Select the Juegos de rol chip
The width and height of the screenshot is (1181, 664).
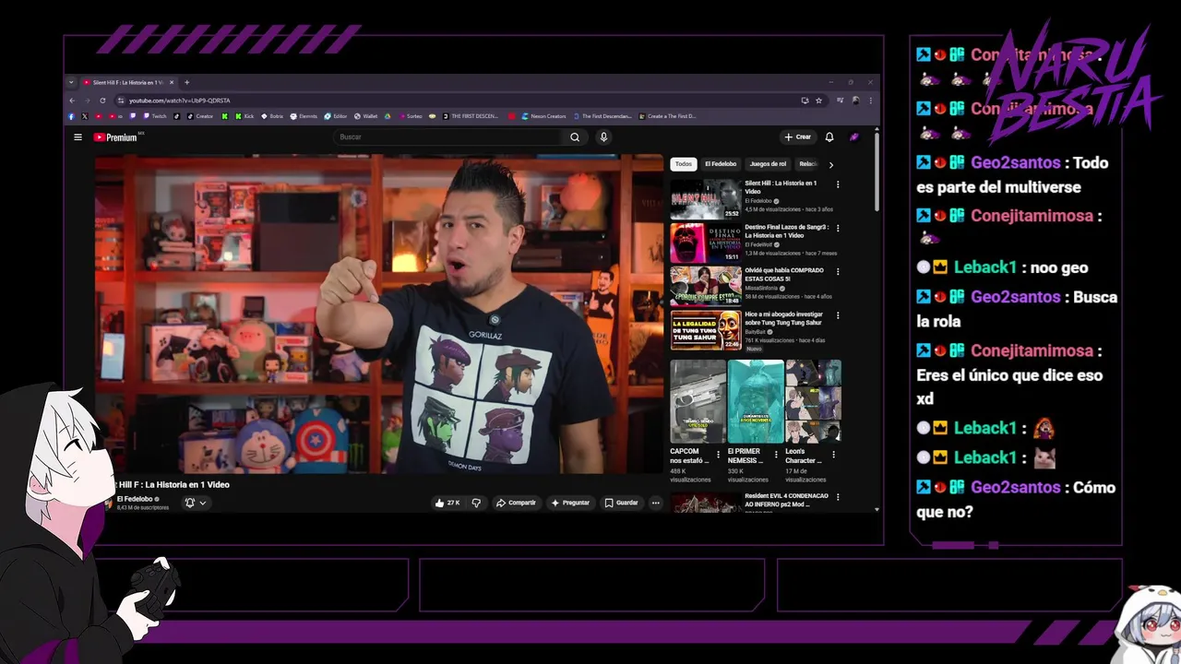[768, 164]
